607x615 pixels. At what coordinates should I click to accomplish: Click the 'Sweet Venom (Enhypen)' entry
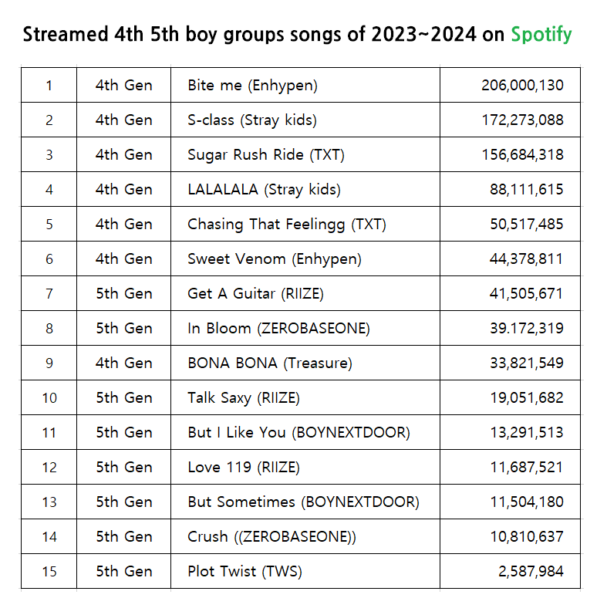274,259
